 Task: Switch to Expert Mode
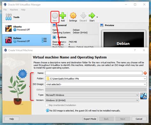click(x=90, y=119)
